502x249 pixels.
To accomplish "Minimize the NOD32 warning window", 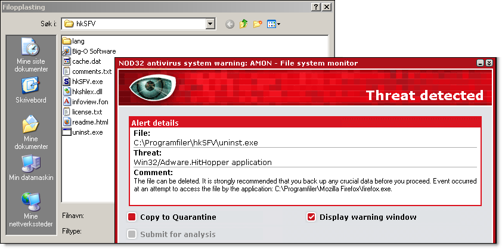I will (x=480, y=63).
